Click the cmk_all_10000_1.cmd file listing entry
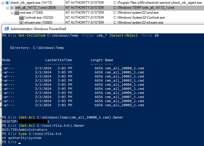Image resolution: width=204 pixels, height=146 pixels. click(x=124, y=68)
